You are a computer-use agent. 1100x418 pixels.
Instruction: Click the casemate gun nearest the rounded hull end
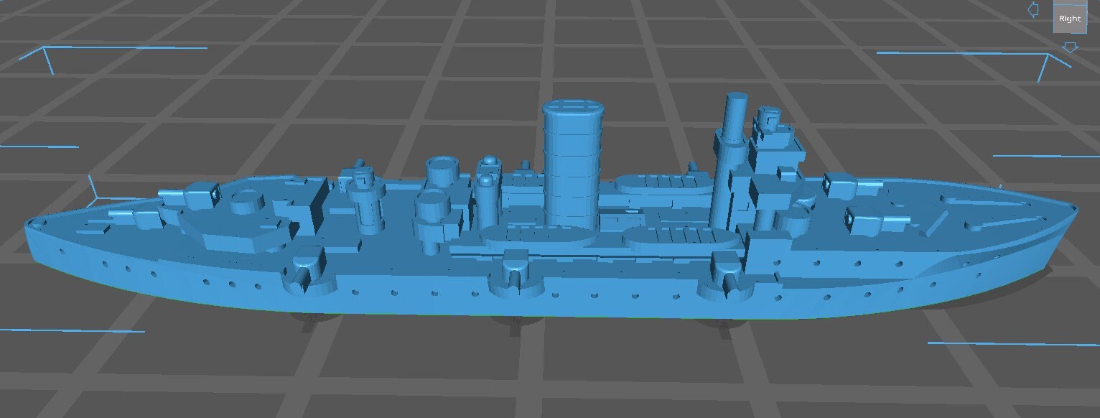307,274
